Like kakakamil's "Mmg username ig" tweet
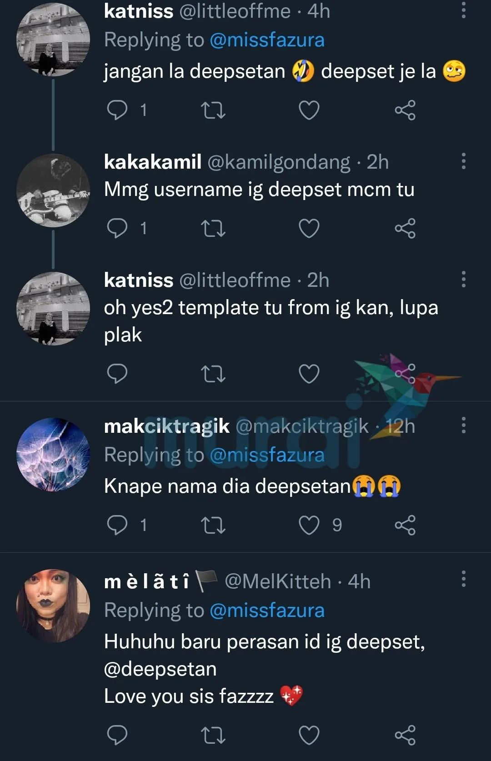The width and height of the screenshot is (491, 761). tap(309, 228)
